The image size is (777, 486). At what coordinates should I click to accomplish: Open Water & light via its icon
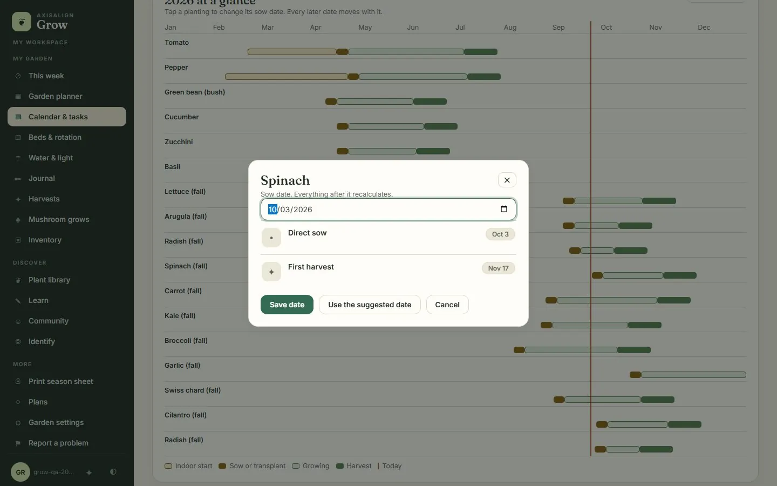click(x=18, y=158)
